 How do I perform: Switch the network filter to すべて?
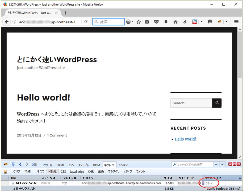(41, 171)
